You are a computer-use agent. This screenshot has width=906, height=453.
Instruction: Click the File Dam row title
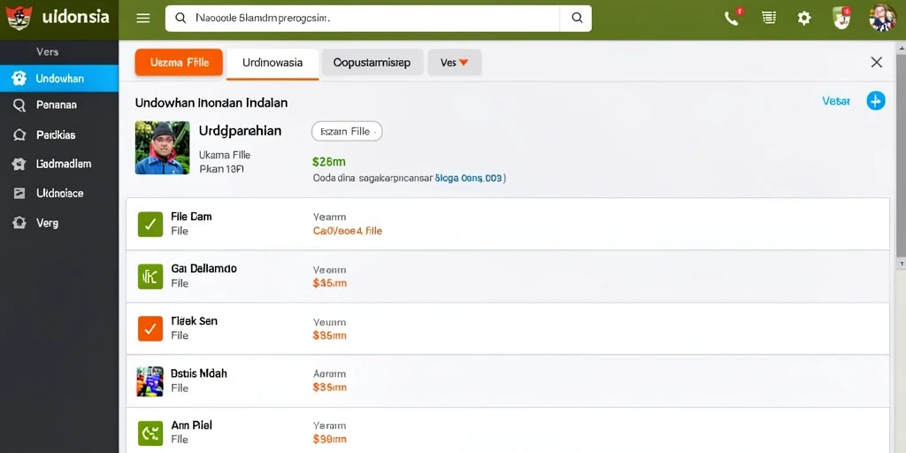coord(191,217)
